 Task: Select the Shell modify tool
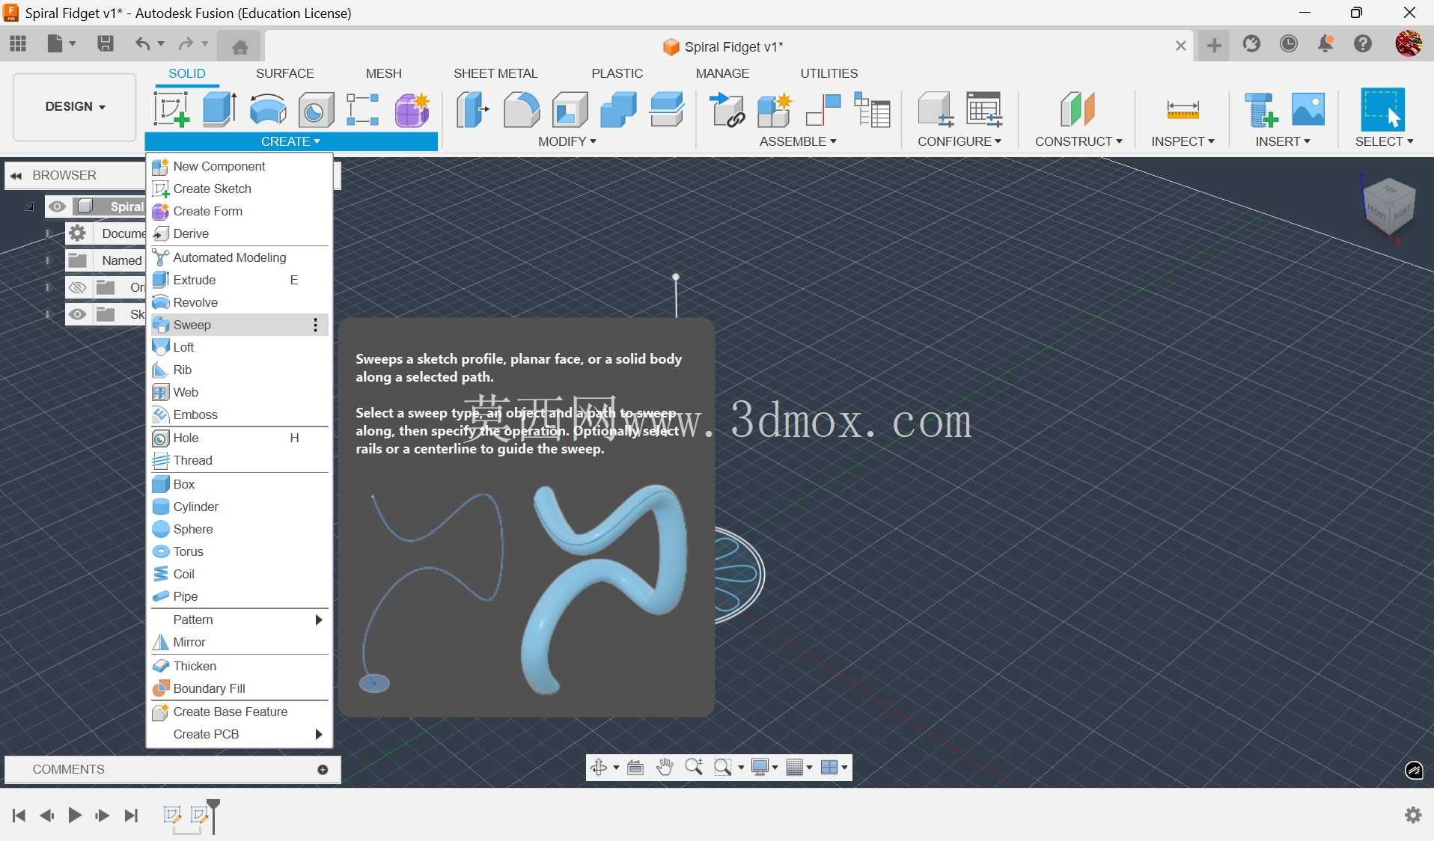click(x=570, y=109)
